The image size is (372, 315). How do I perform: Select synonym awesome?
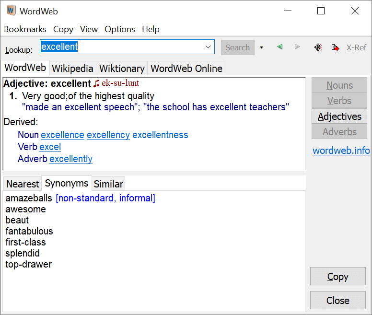[x=25, y=209]
